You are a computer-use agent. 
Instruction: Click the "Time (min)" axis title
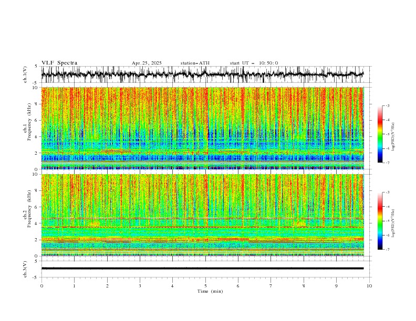(x=210, y=291)
